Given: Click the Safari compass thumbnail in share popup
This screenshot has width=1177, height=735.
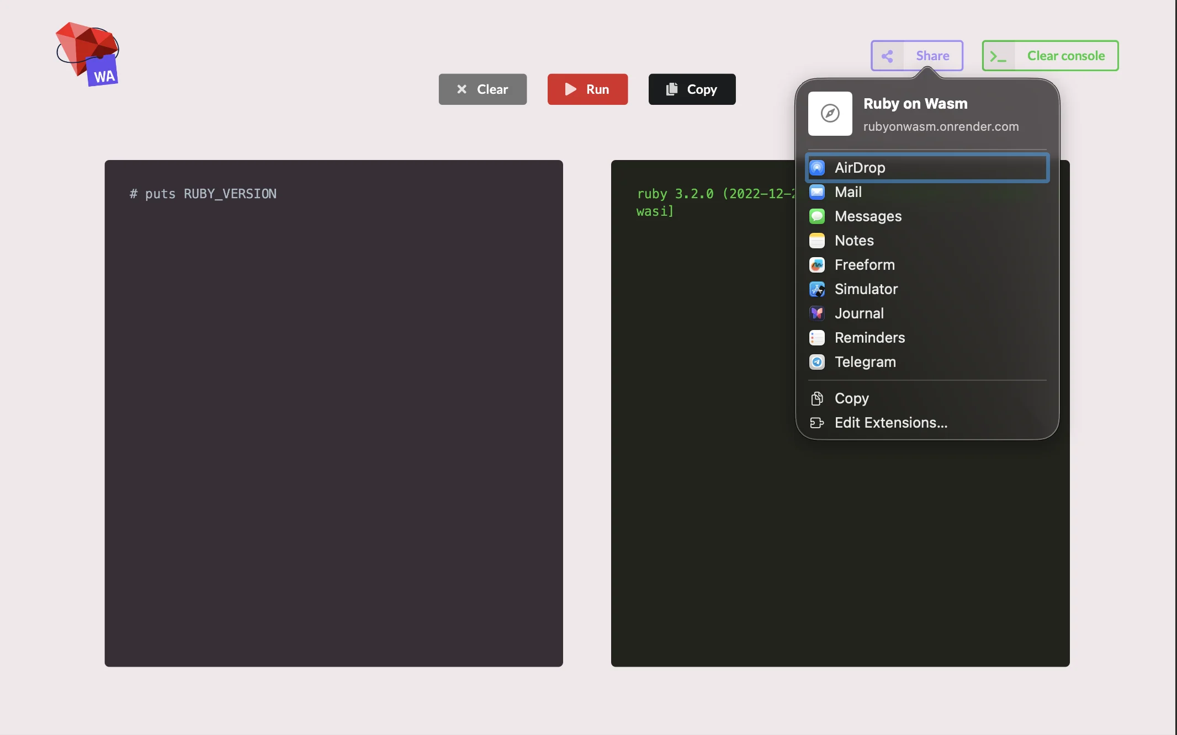Looking at the screenshot, I should click(830, 114).
